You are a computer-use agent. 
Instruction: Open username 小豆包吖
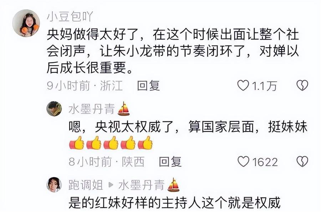tap(70, 16)
